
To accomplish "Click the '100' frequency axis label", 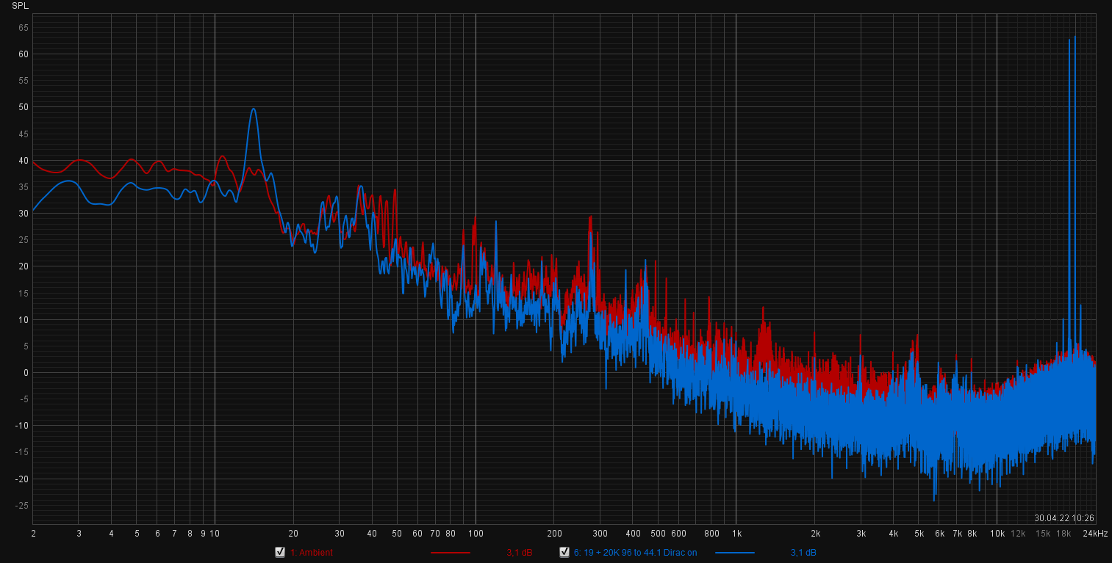I will 476,533.
